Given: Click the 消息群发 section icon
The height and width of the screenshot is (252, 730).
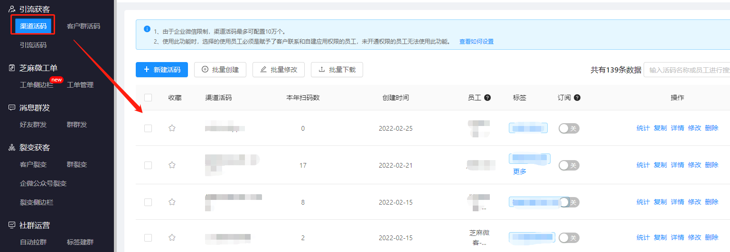Looking at the screenshot, I should (x=12, y=108).
